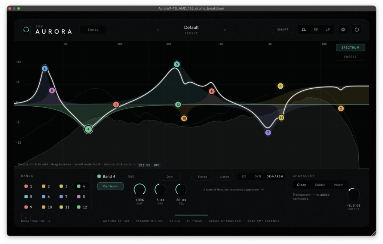Toggle plugin power bypass icon
Viewport: 383px width, 244px height.
[x=356, y=30]
